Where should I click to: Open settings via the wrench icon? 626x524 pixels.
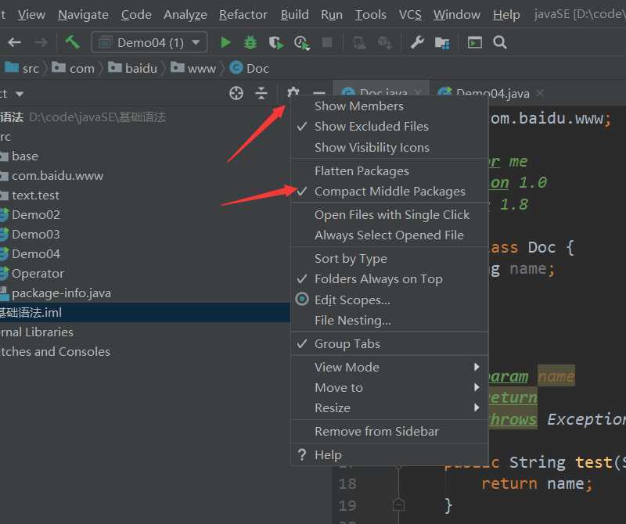coord(417,42)
